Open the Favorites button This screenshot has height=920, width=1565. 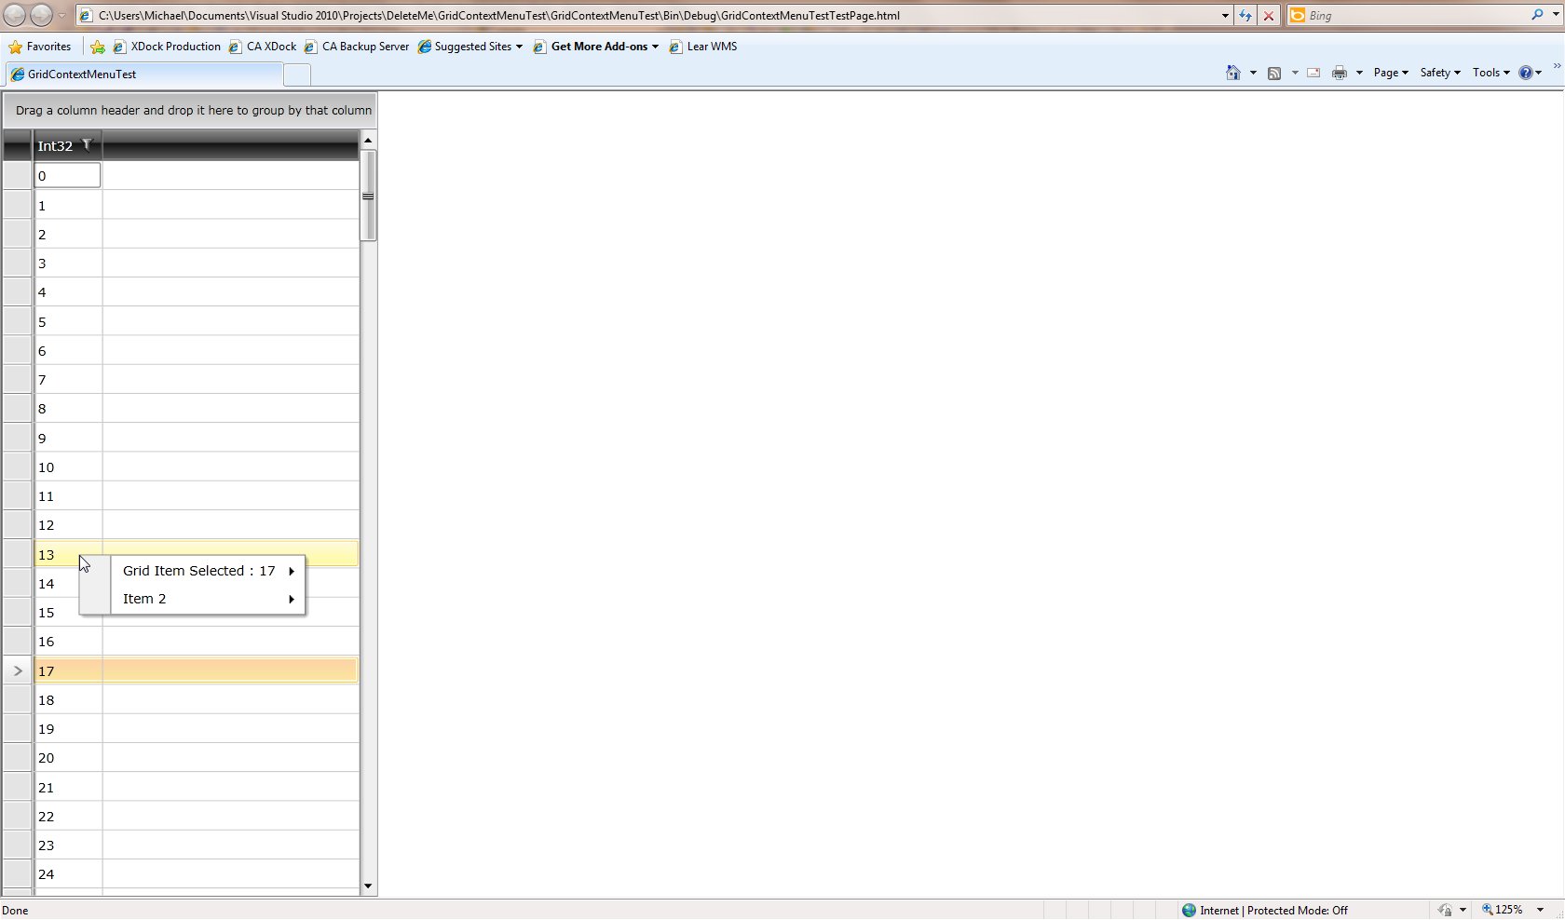[x=40, y=47]
